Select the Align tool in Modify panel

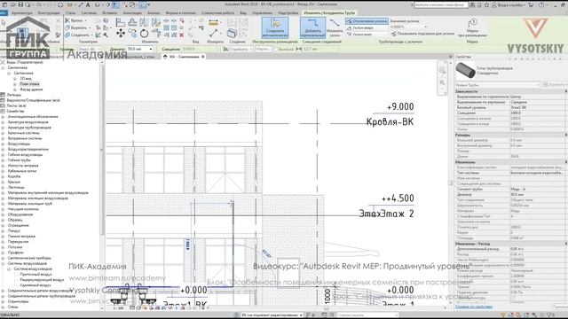[121, 22]
